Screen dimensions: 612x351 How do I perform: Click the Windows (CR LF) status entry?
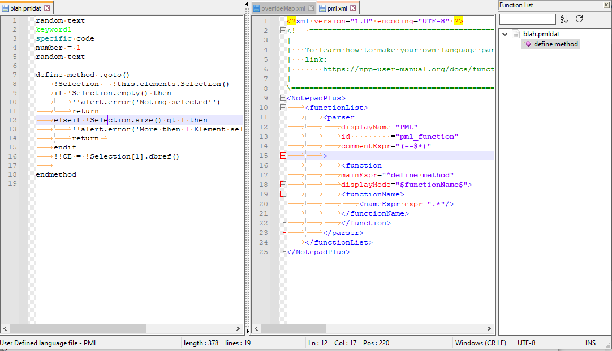coord(480,343)
